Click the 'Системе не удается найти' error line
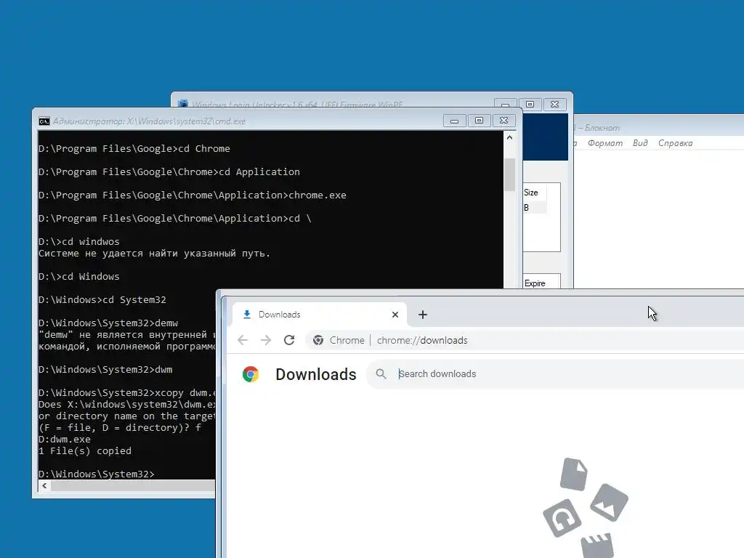This screenshot has width=744, height=558. pyautogui.click(x=154, y=254)
